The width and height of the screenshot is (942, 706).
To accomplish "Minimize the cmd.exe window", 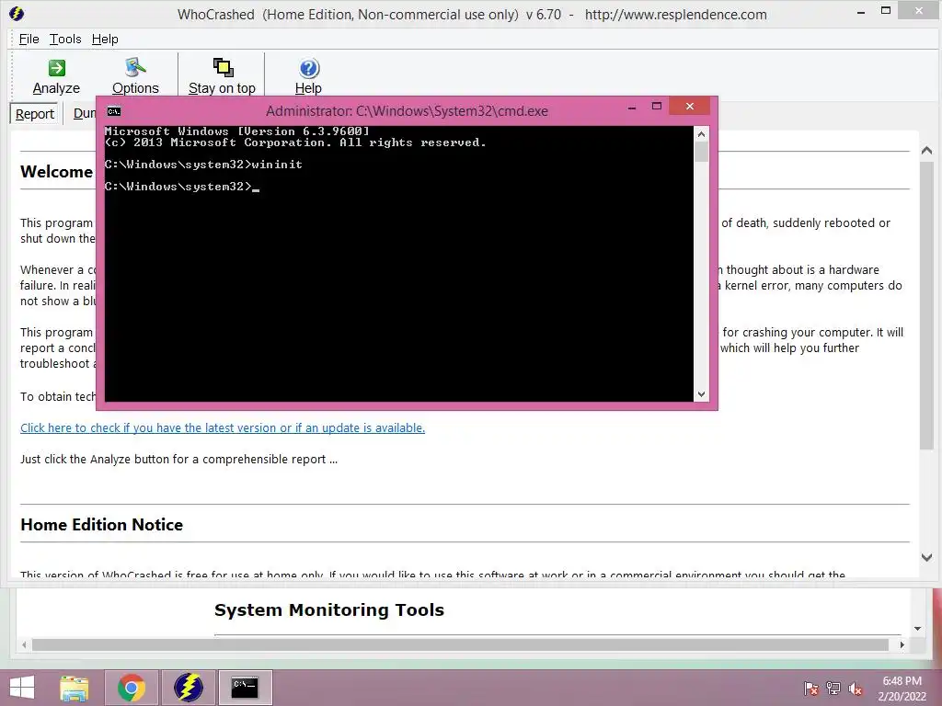I will [x=631, y=108].
